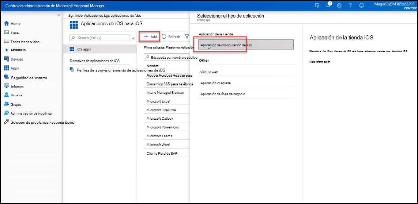The width and height of the screenshot is (418, 204).
Task: Click the Home house icon
Action: point(7,23)
